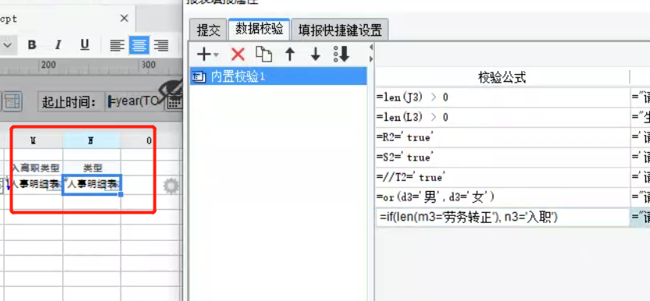The image size is (650, 301).
Task: Click the 起止时间 label widget
Action: point(71,102)
